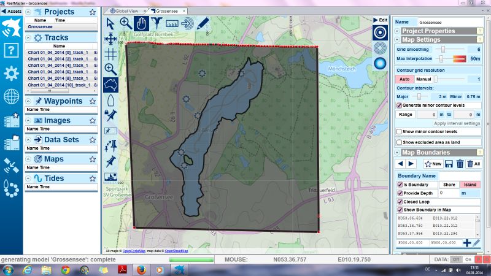Open the settings gear in left sidebar
The height and width of the screenshot is (276, 491).
coord(11,74)
